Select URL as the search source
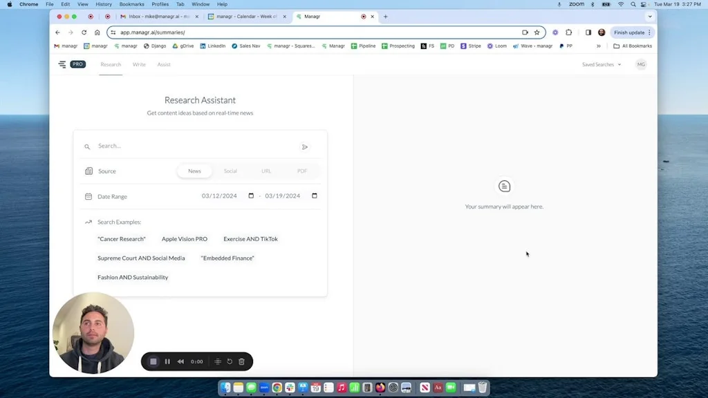Image resolution: width=708 pixels, height=398 pixels. coord(266,171)
